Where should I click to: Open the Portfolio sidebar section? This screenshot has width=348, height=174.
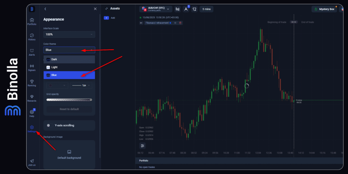pos(32,21)
